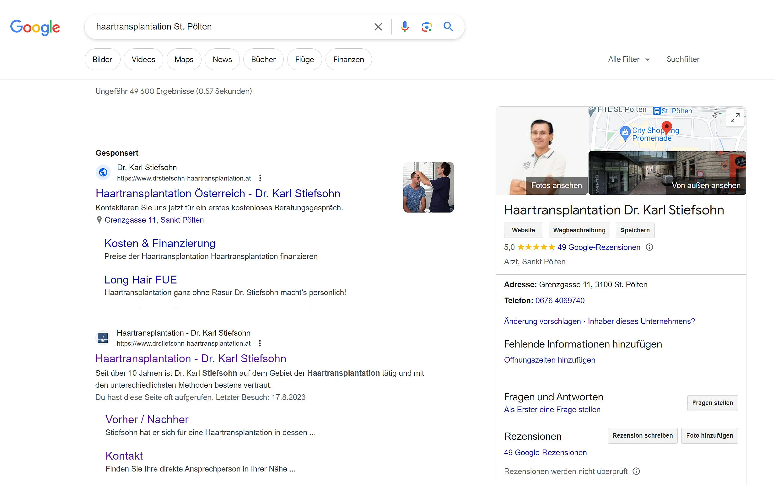
Task: Open Haartransplantation Österreich - Dr. Karl Stiefsohn ad link
Action: click(x=218, y=193)
